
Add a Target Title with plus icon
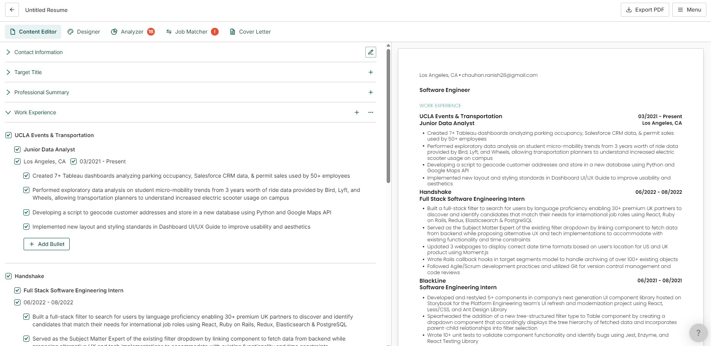(371, 72)
